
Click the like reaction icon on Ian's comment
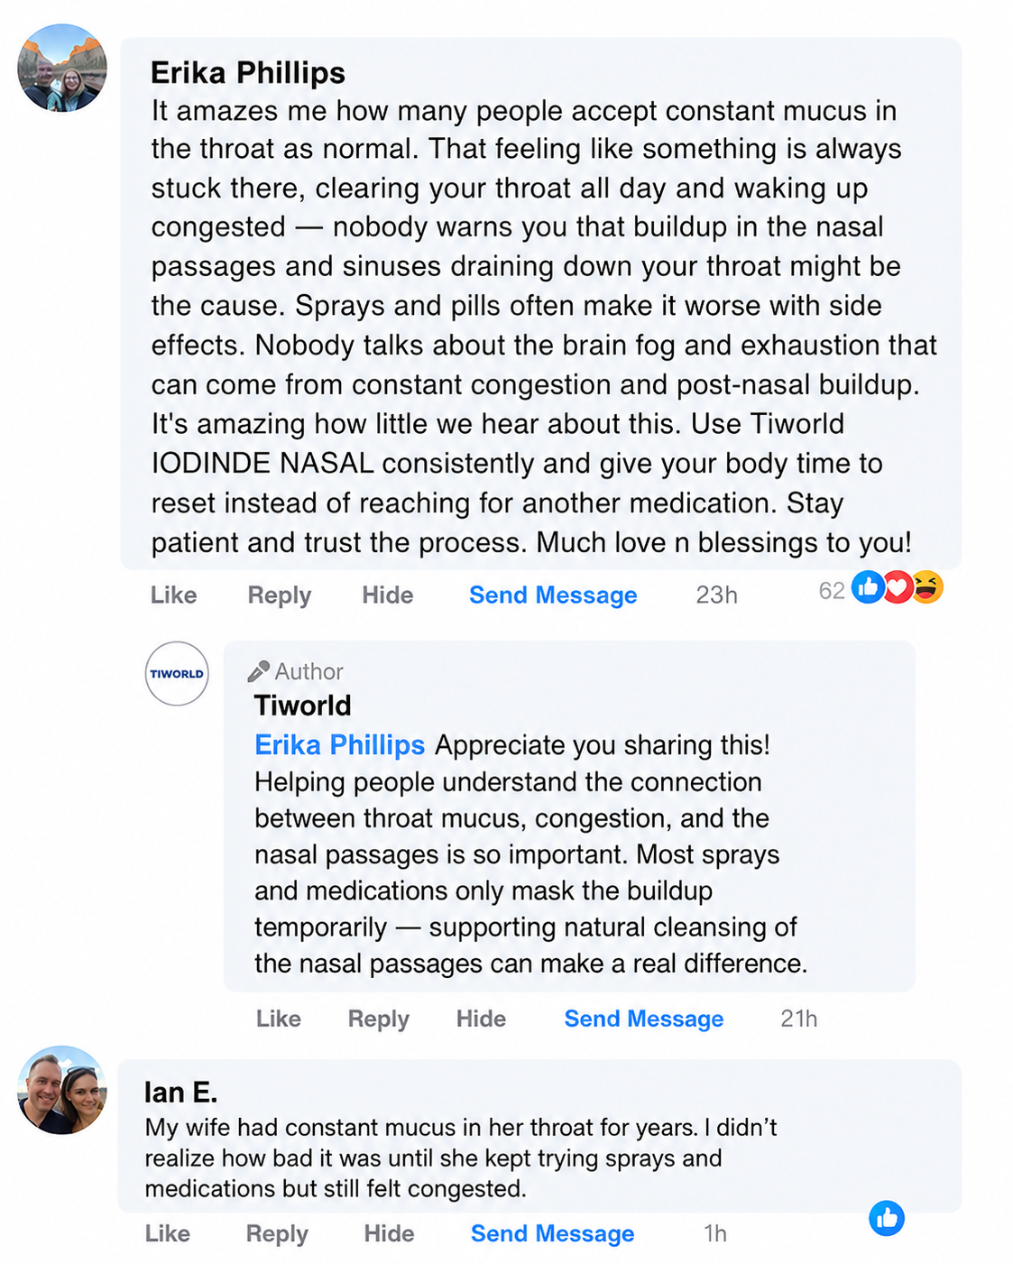[887, 1219]
